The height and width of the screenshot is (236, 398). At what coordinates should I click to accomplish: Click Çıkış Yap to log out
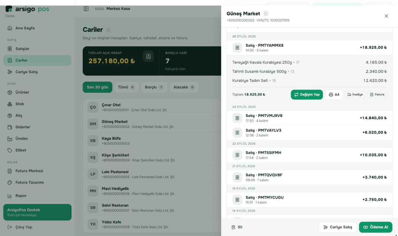[x=37, y=227]
